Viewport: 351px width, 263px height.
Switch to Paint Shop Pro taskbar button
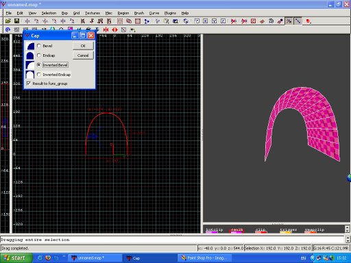click(204, 258)
